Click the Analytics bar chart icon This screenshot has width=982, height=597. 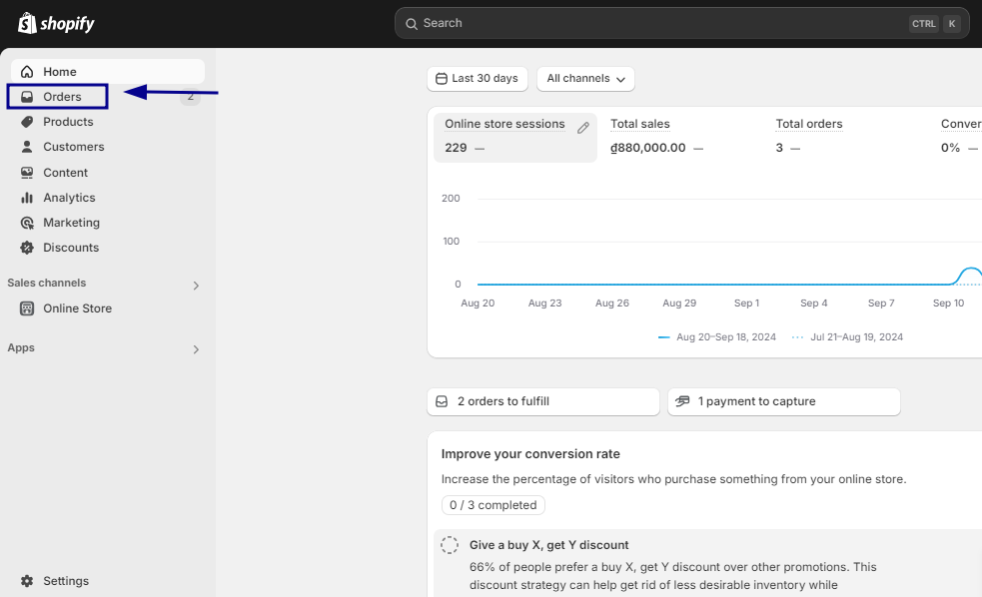pos(27,197)
